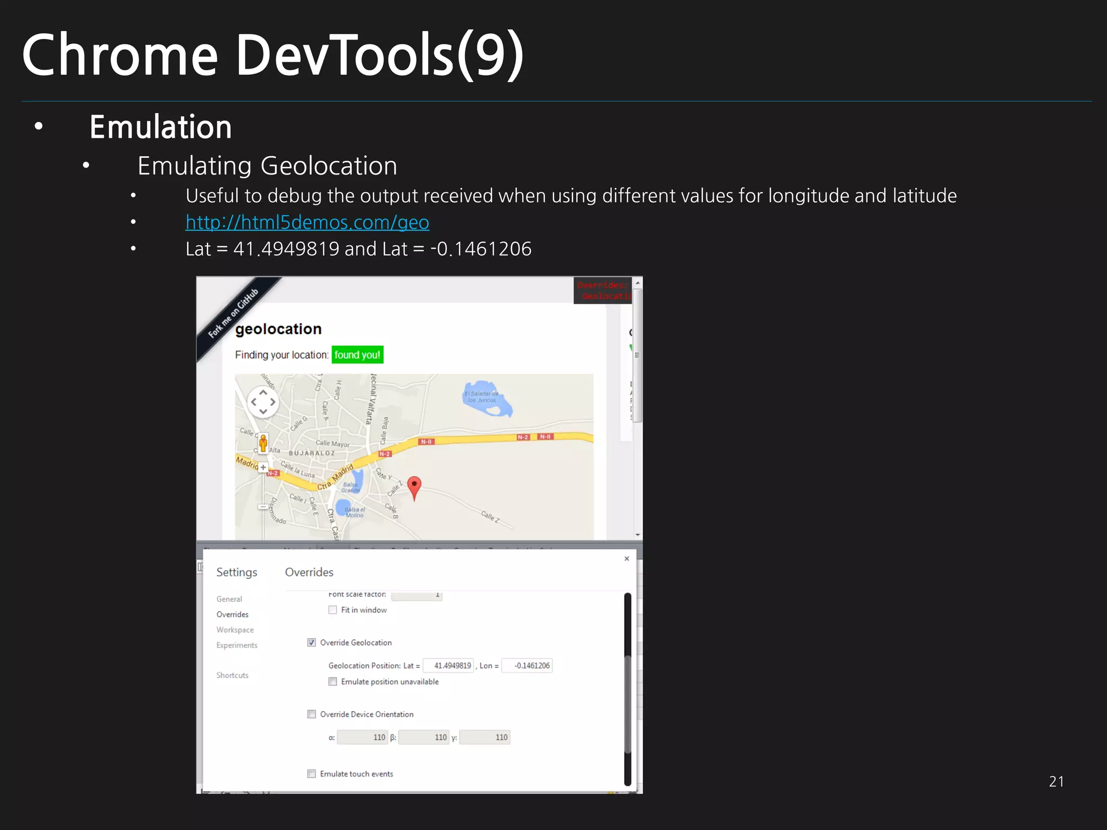
Task: Toggle the Fit in window checkbox
Action: click(332, 610)
